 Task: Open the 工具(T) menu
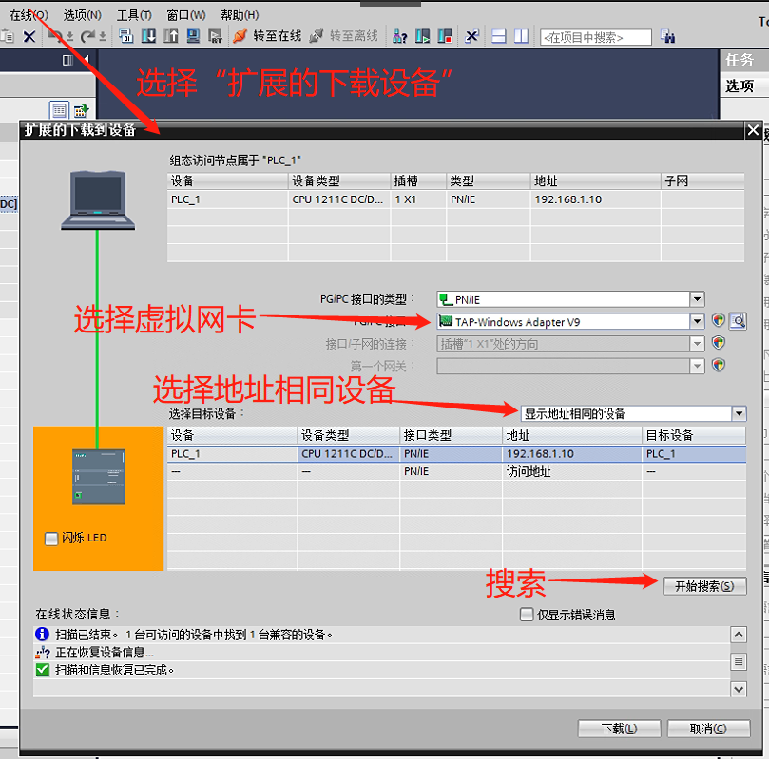pos(133,15)
